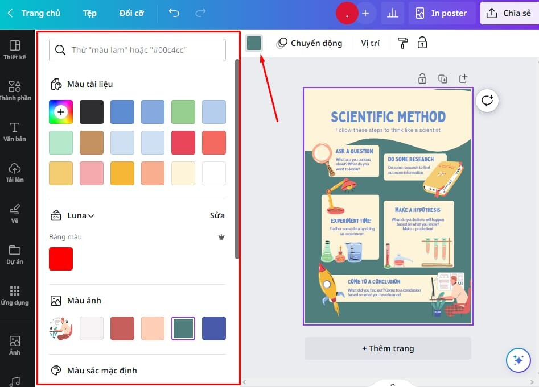Toggle the lock icon in the toolbar
Image resolution: width=539 pixels, height=387 pixels.
pos(422,43)
